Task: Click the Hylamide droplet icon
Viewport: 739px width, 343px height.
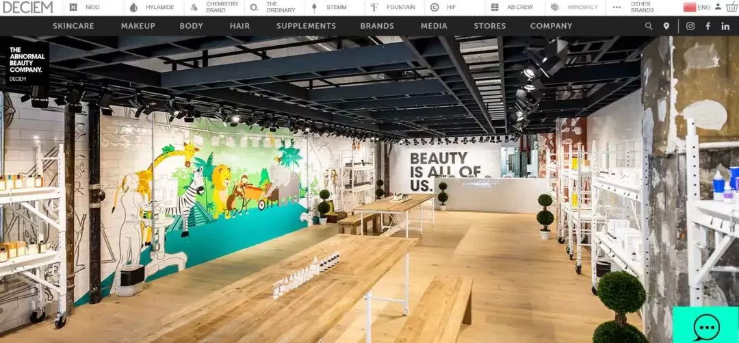Action: [x=134, y=7]
